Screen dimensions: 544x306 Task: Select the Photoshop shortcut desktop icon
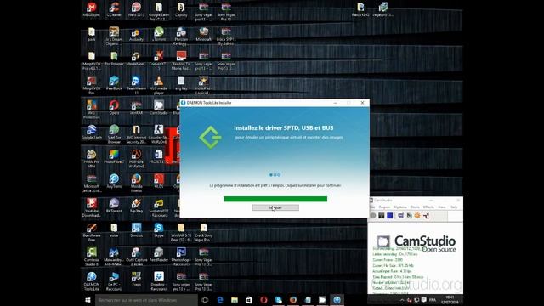tap(181, 257)
